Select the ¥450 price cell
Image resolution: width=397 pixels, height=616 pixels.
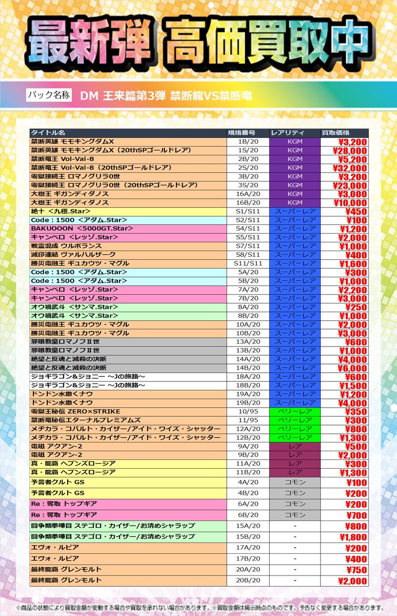coord(344,211)
